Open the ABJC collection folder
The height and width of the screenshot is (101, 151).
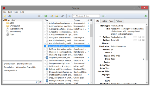[x=11, y=23]
